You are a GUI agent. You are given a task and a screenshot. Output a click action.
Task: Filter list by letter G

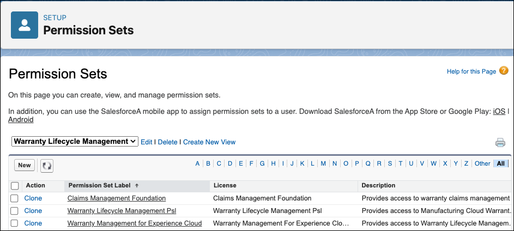[262, 163]
